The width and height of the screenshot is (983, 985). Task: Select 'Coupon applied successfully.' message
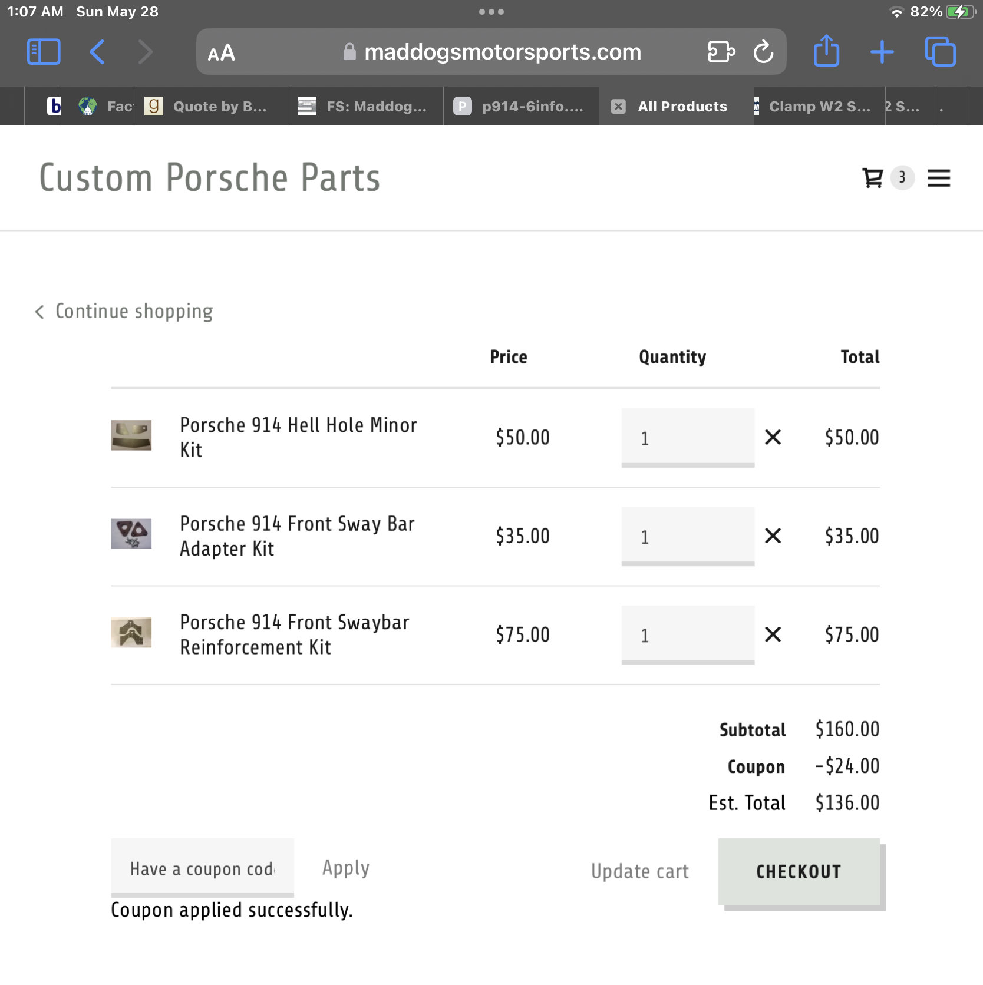point(232,910)
